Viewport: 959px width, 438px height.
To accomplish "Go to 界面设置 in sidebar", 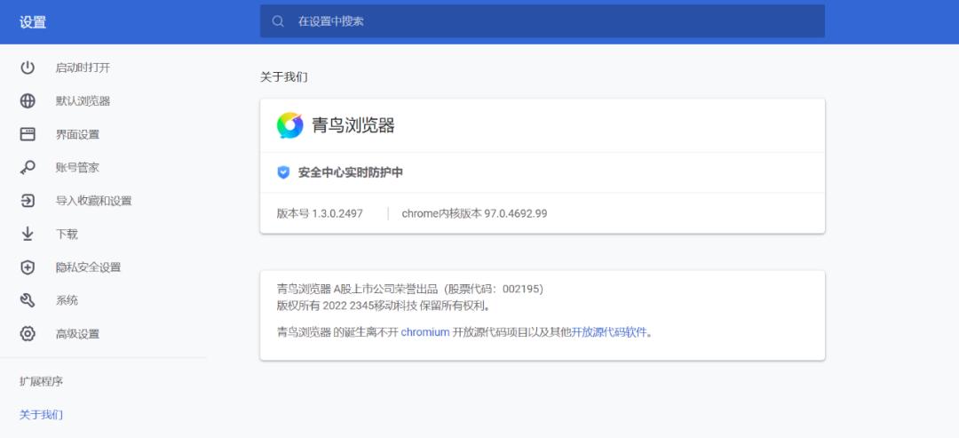I will coord(77,134).
